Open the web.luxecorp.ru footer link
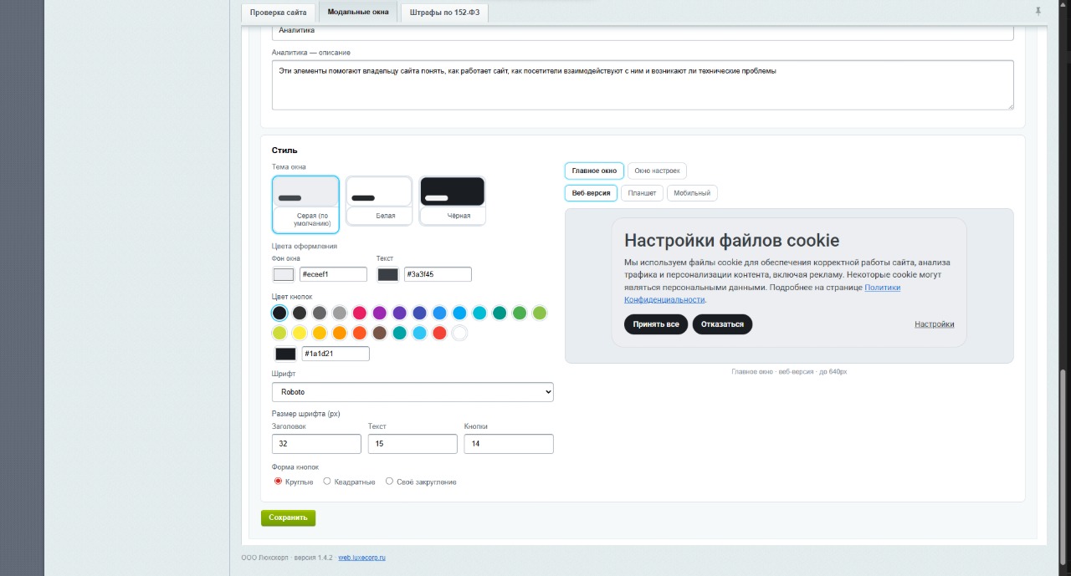This screenshot has height=576, width=1071. (x=361, y=558)
